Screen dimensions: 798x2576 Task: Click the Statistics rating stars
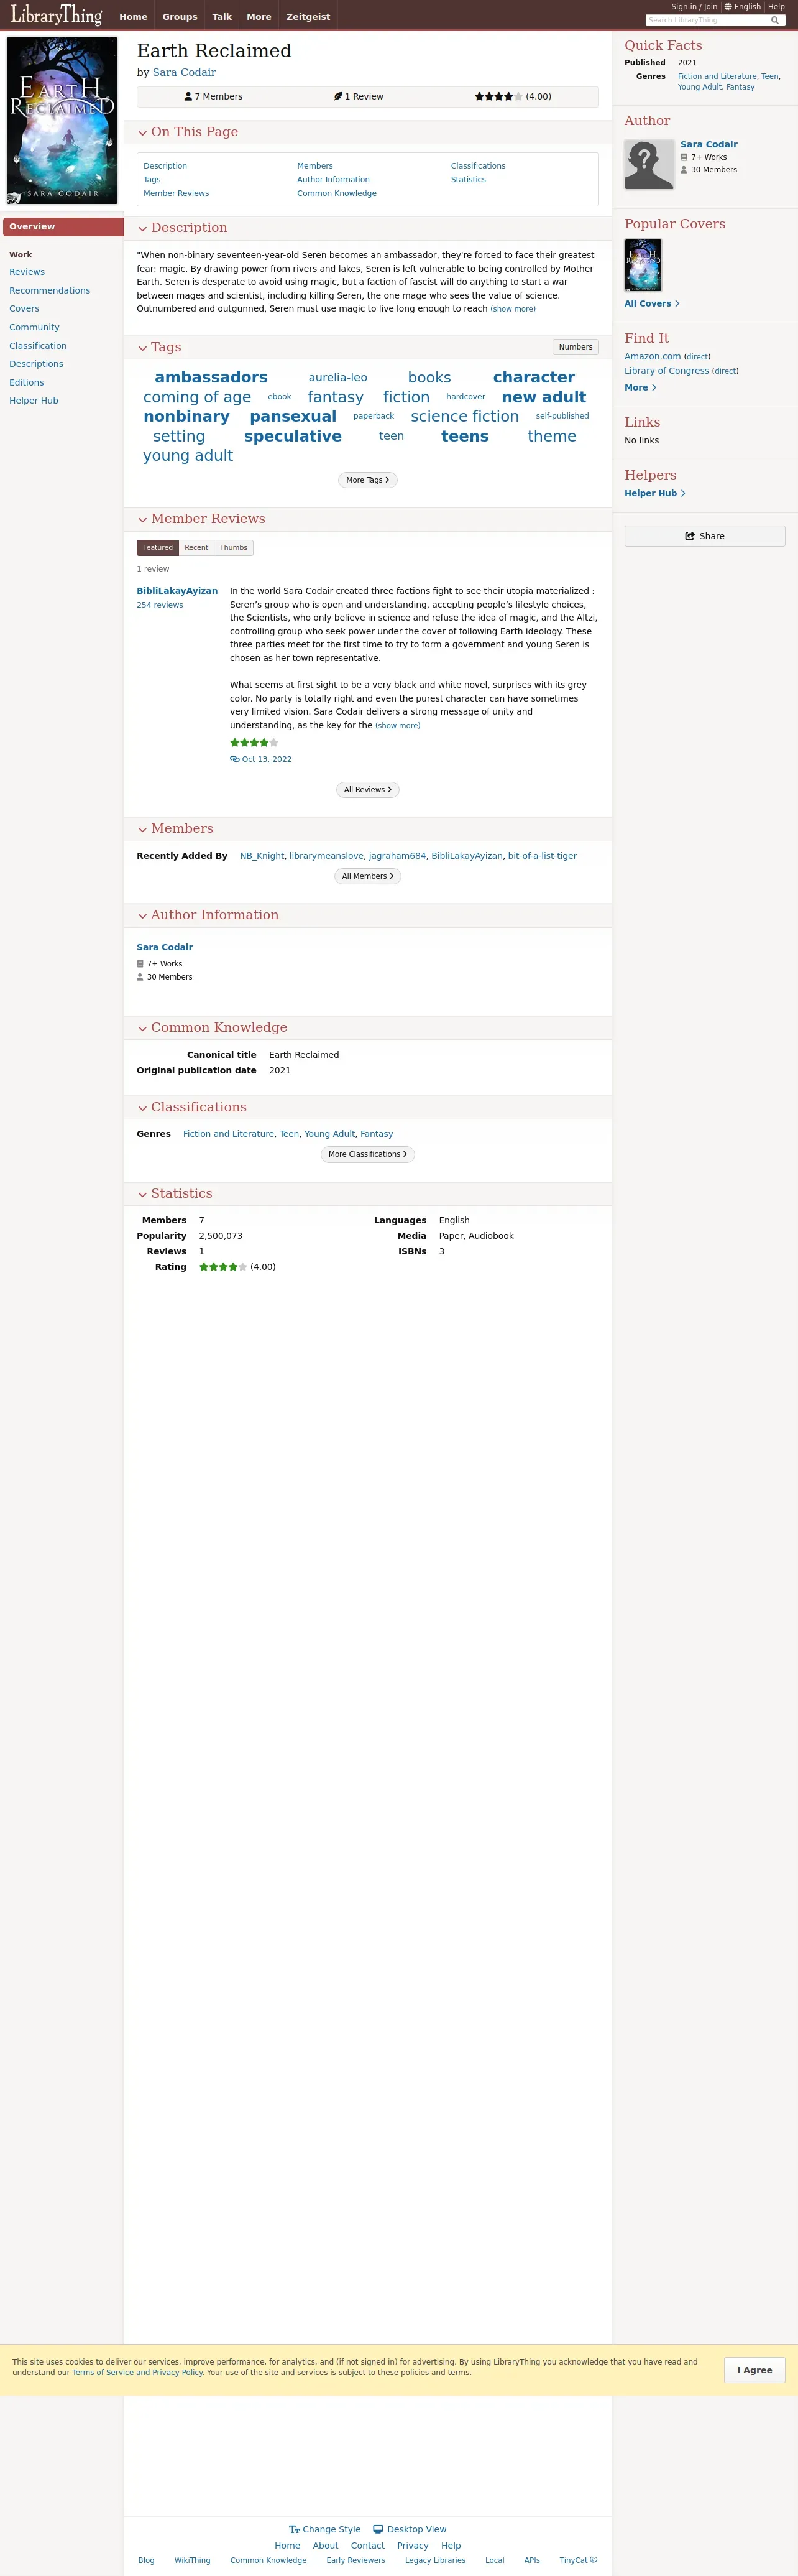[x=222, y=1267]
